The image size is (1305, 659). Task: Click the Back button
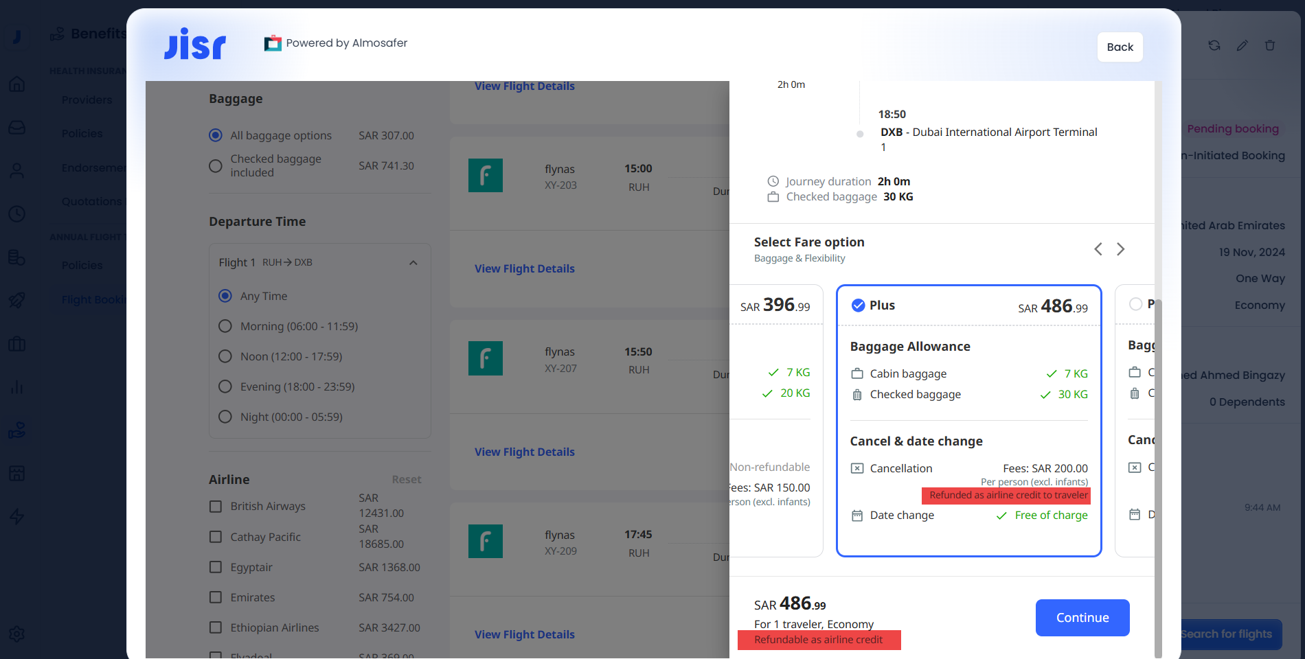(x=1120, y=47)
